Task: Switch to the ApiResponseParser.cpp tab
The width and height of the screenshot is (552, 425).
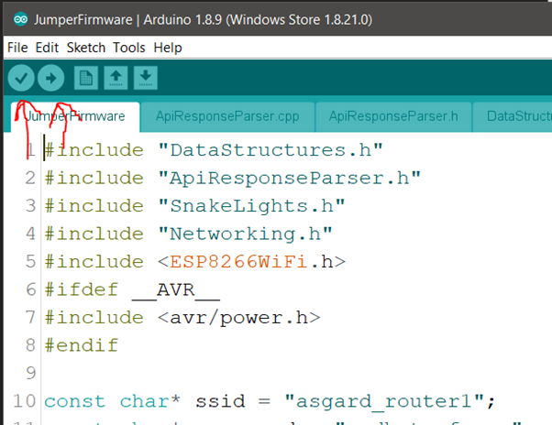Action: pos(227,116)
